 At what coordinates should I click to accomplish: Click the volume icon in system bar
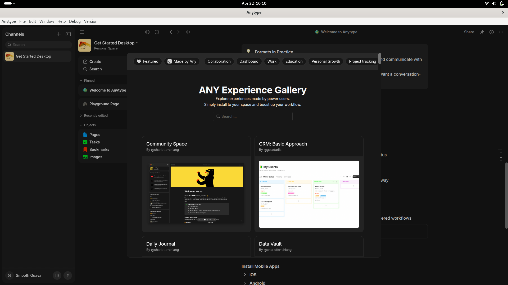click(x=494, y=3)
